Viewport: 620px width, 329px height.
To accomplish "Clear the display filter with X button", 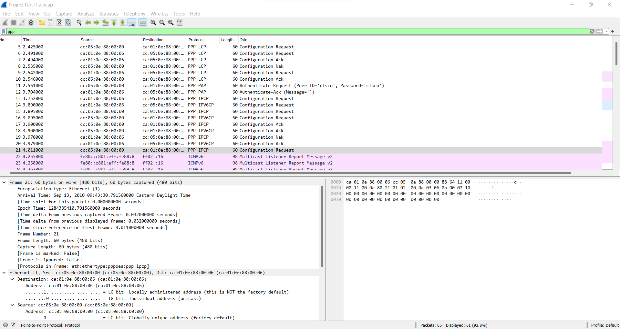I will pyautogui.click(x=593, y=31).
